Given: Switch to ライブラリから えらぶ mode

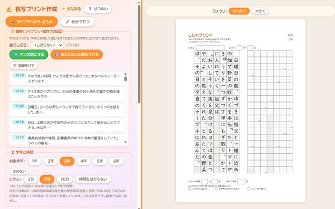Looking at the screenshot, I should click(x=32, y=22).
